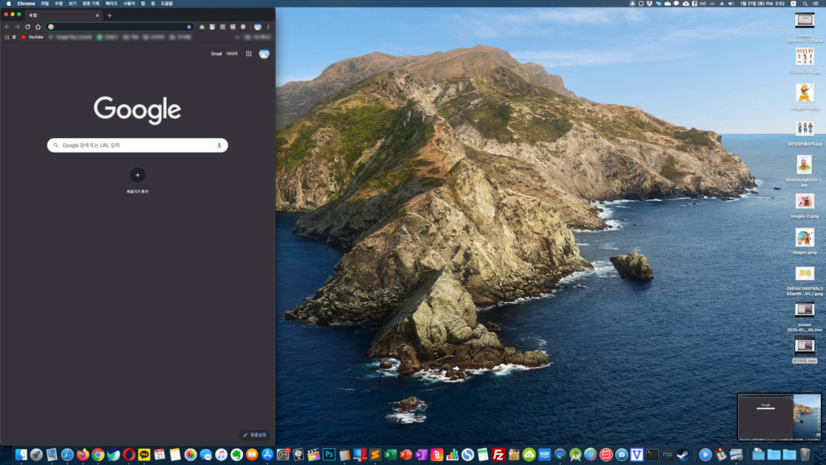Open Calendar from the Dock

159,455
